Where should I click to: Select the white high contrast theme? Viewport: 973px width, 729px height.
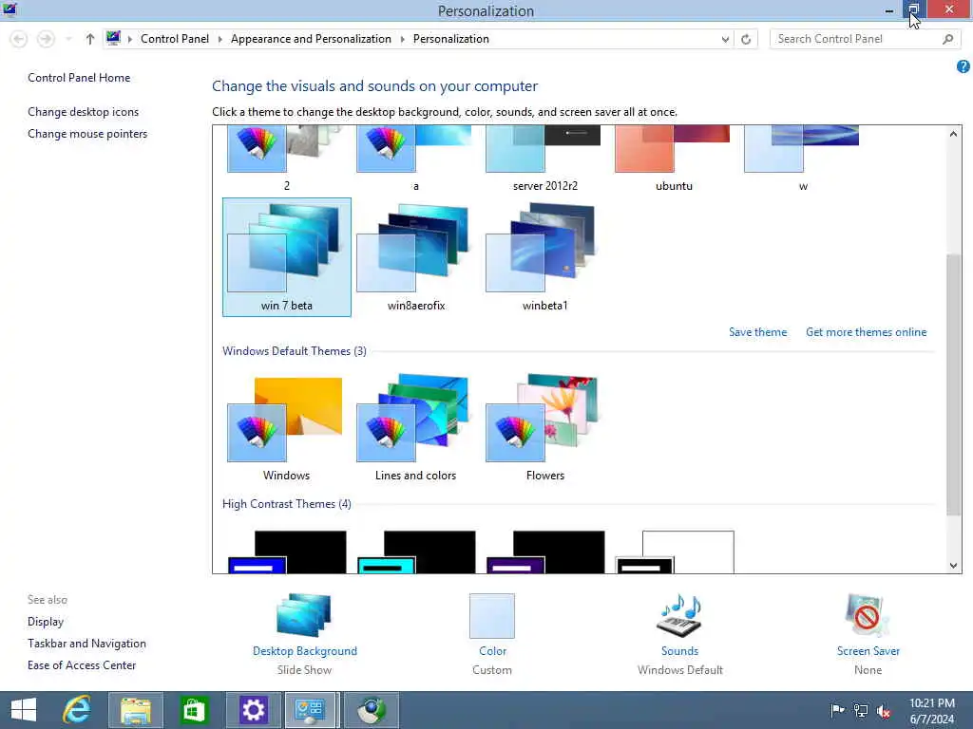pyautogui.click(x=674, y=551)
